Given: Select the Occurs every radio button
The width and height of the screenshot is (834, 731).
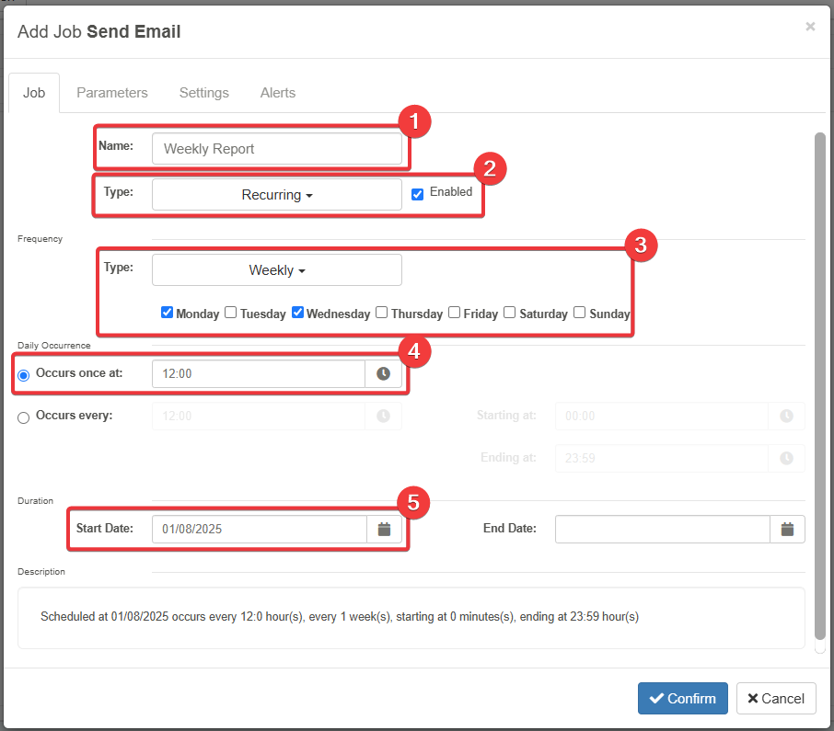Looking at the screenshot, I should tap(23, 418).
